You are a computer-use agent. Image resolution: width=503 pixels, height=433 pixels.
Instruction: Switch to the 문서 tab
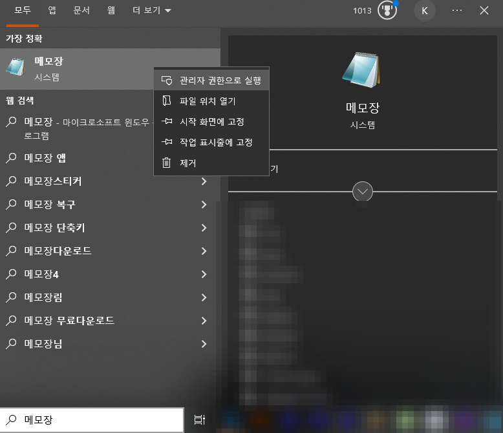81,10
